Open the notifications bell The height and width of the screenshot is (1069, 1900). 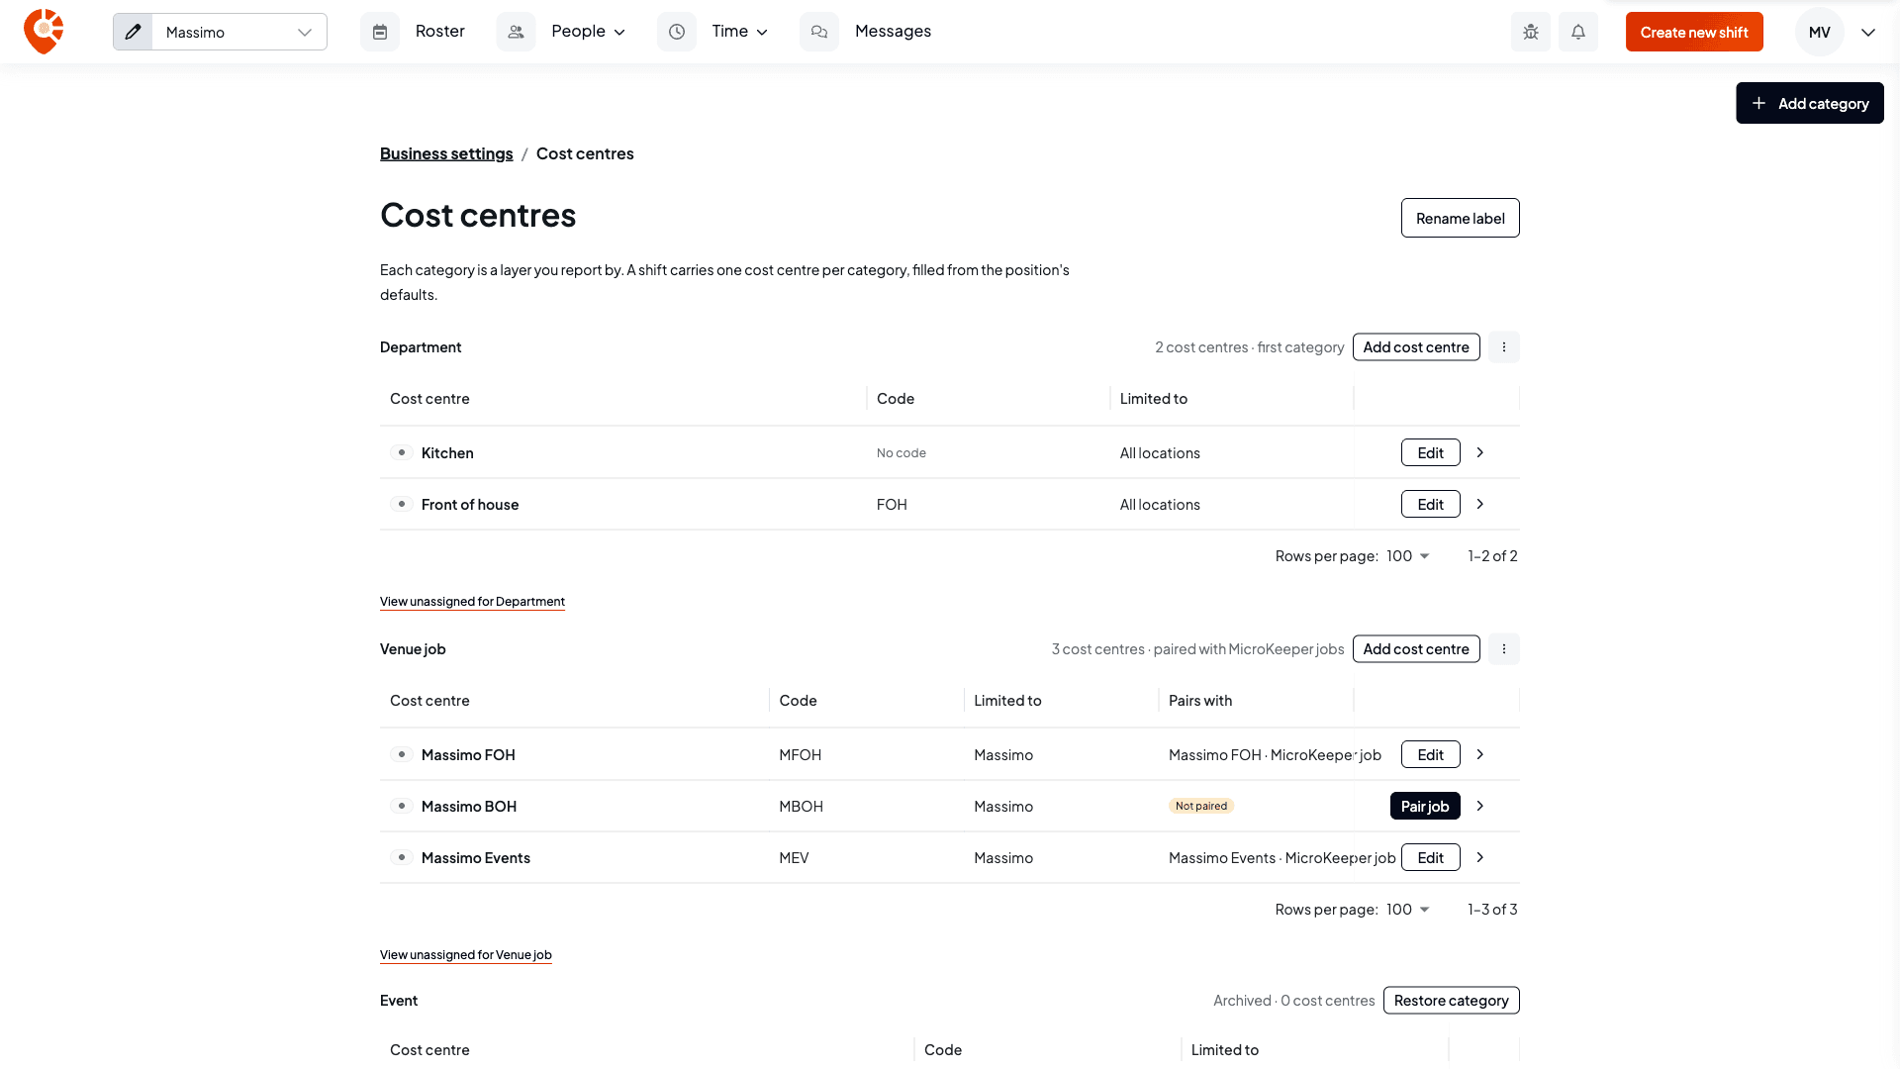pos(1578,32)
